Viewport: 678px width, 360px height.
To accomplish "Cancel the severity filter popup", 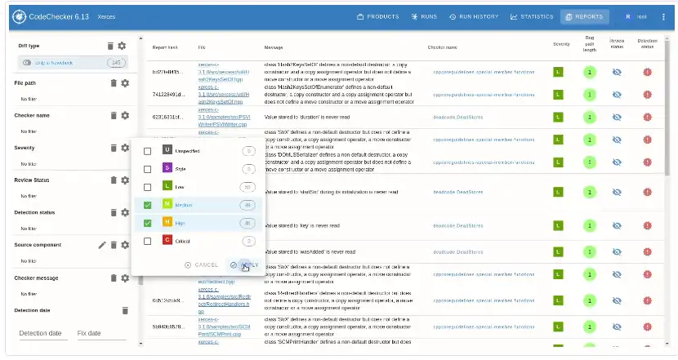I will click(x=202, y=265).
